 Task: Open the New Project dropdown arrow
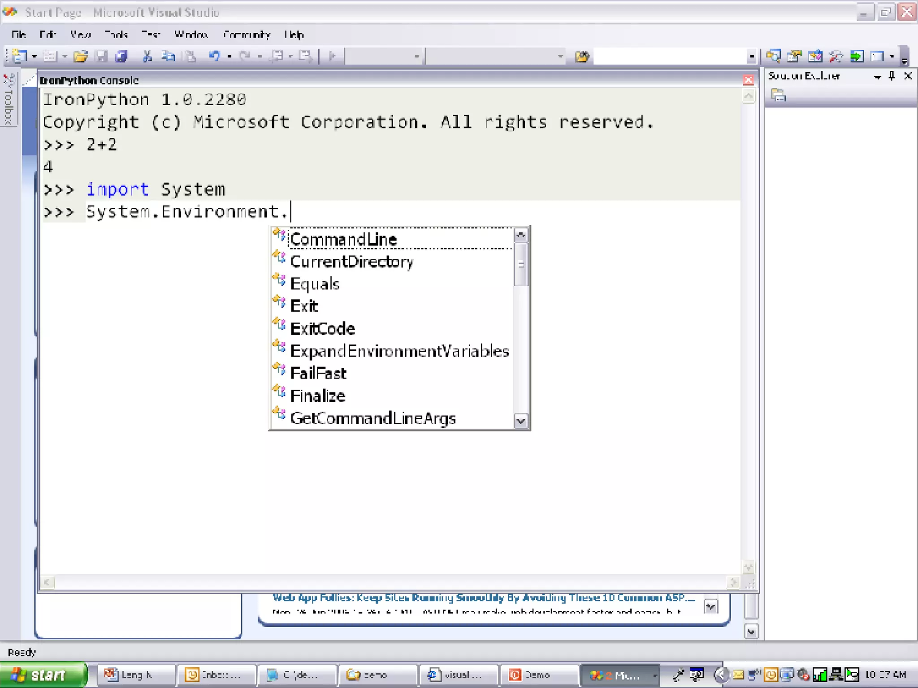pyautogui.click(x=34, y=56)
